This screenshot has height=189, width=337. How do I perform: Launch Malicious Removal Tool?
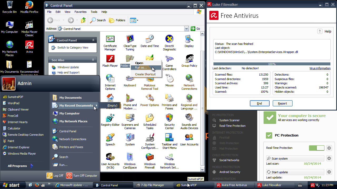[150, 82]
